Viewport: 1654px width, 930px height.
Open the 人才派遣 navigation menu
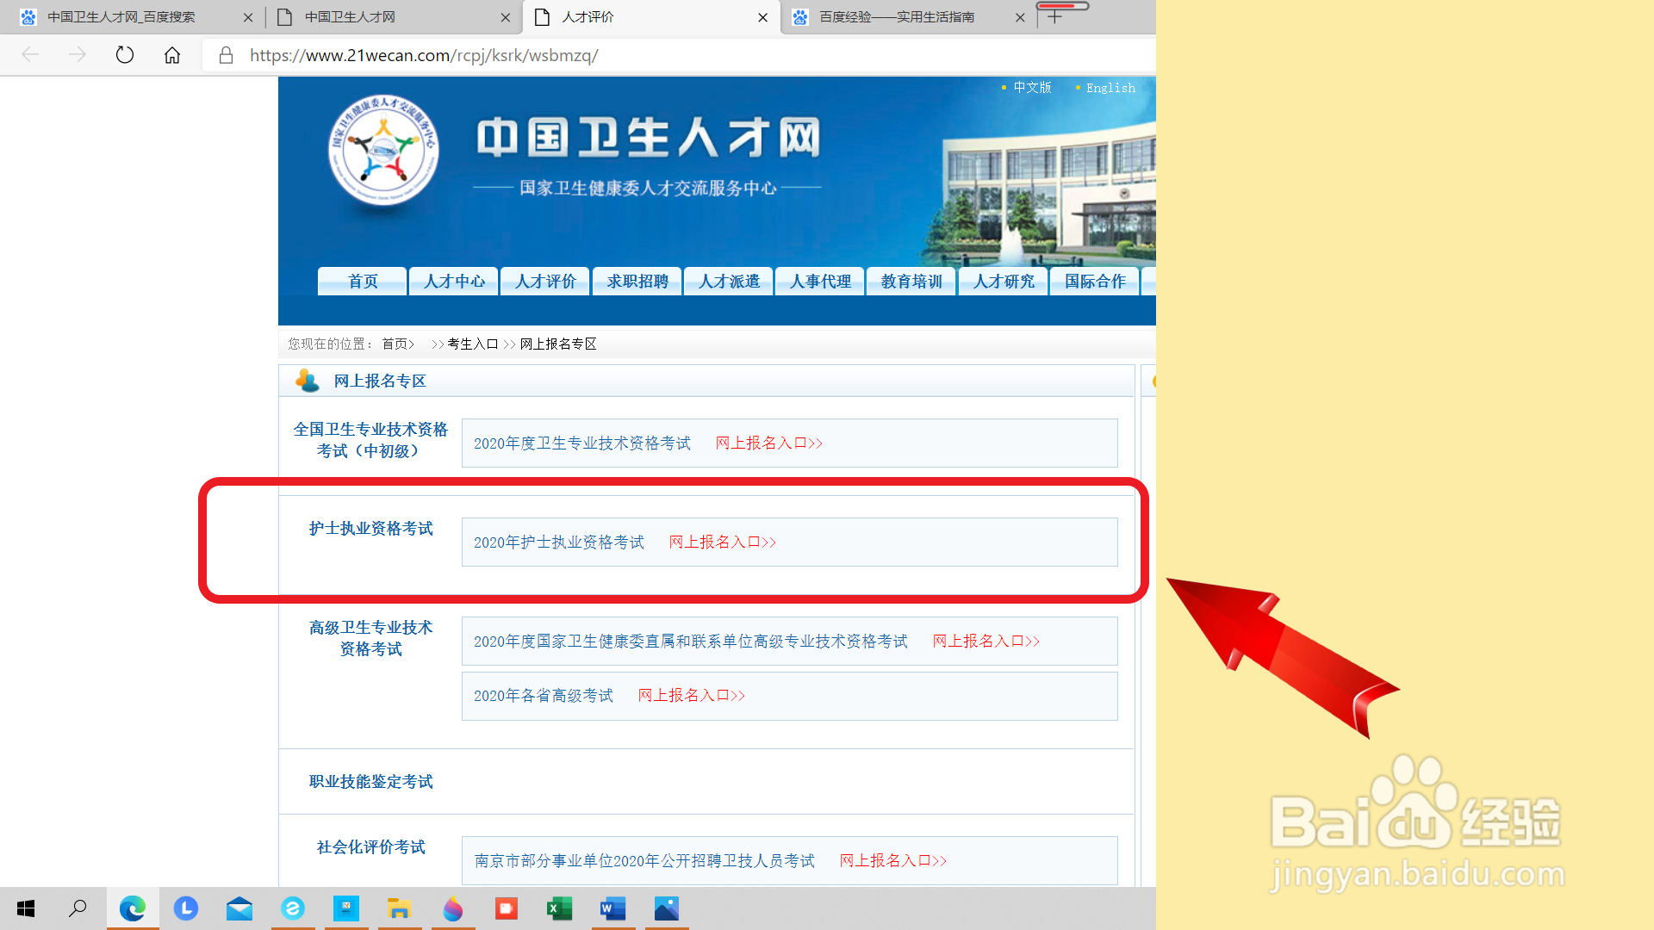coord(729,282)
